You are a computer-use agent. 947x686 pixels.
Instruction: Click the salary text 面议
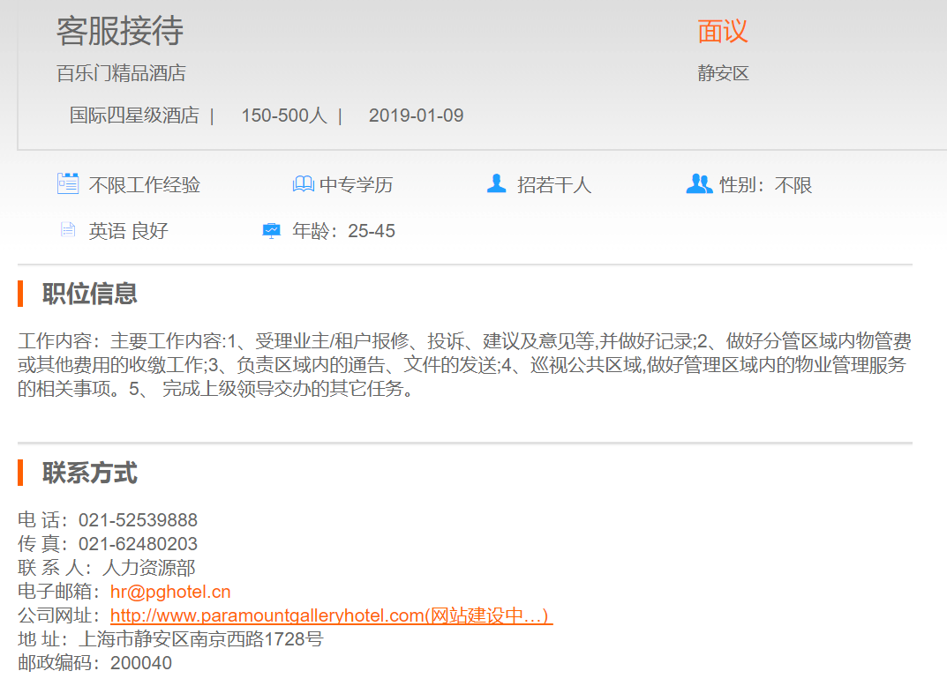click(x=723, y=32)
